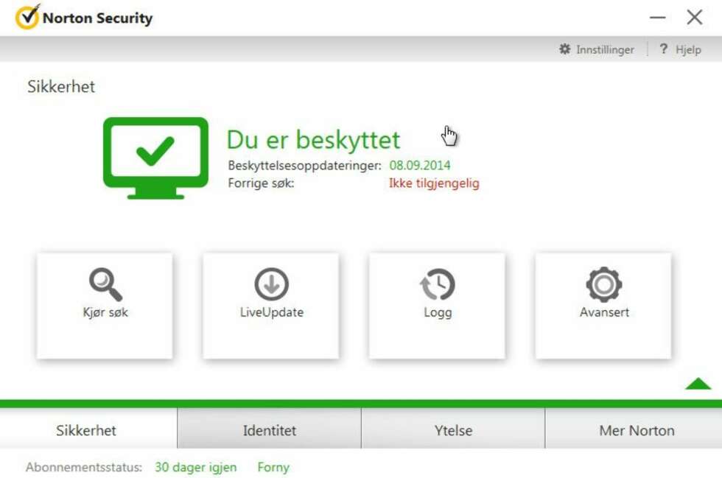Open the Ytelse tab

[453, 428]
